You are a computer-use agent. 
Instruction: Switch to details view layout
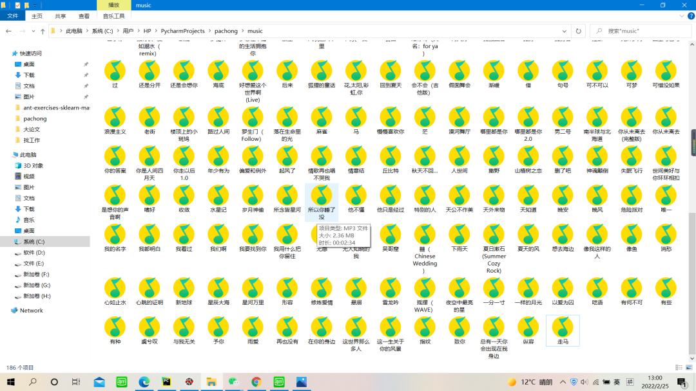(x=679, y=368)
